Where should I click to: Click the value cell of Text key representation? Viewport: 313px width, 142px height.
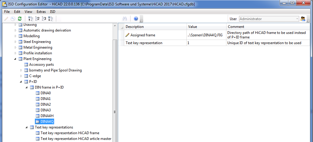[206, 43]
